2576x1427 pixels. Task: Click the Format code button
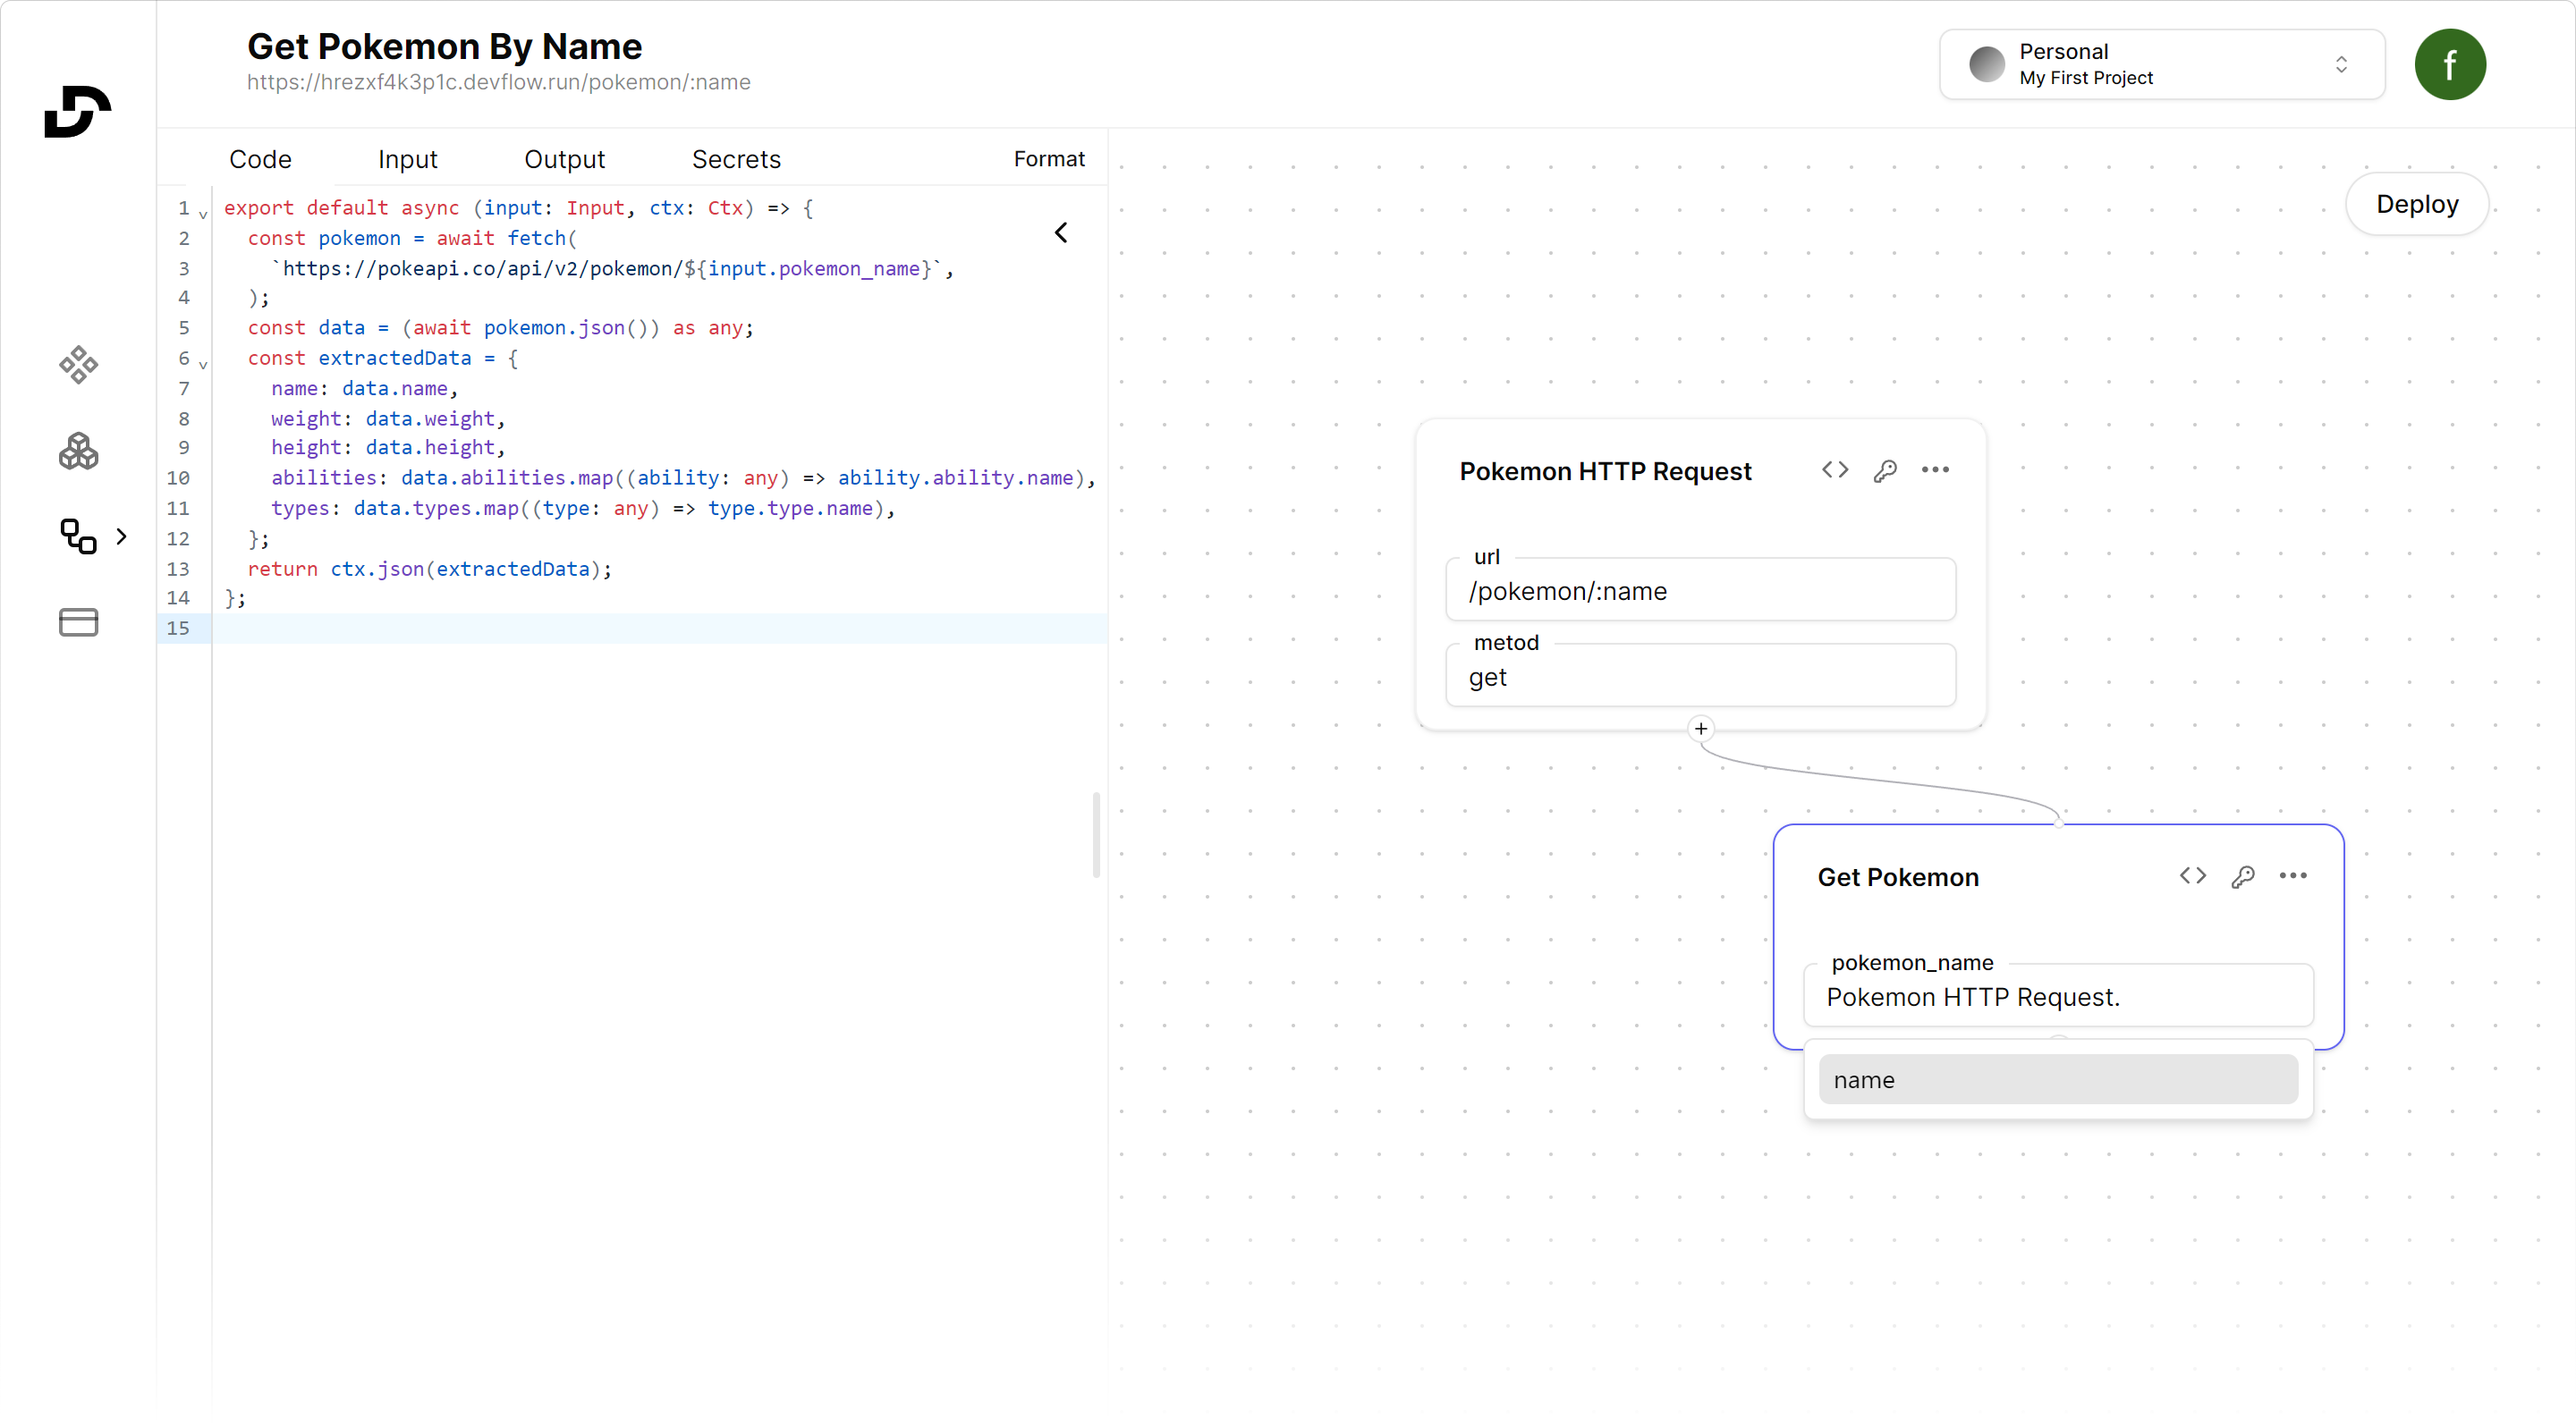[x=1048, y=159]
